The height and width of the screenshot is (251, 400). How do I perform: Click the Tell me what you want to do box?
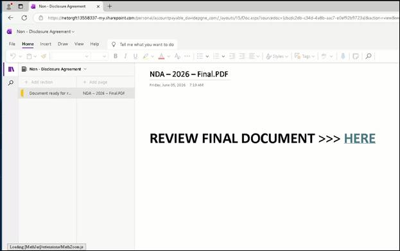[143, 44]
